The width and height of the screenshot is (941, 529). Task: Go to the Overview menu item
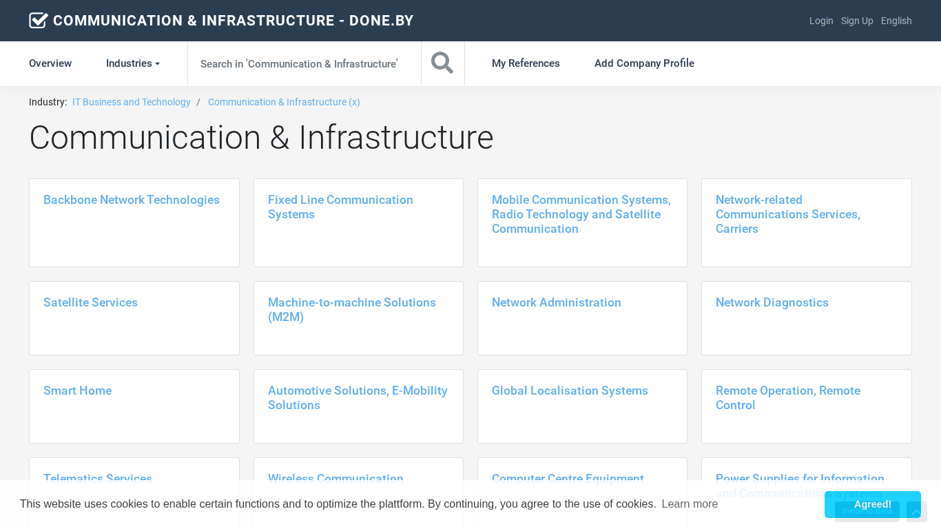click(50, 63)
